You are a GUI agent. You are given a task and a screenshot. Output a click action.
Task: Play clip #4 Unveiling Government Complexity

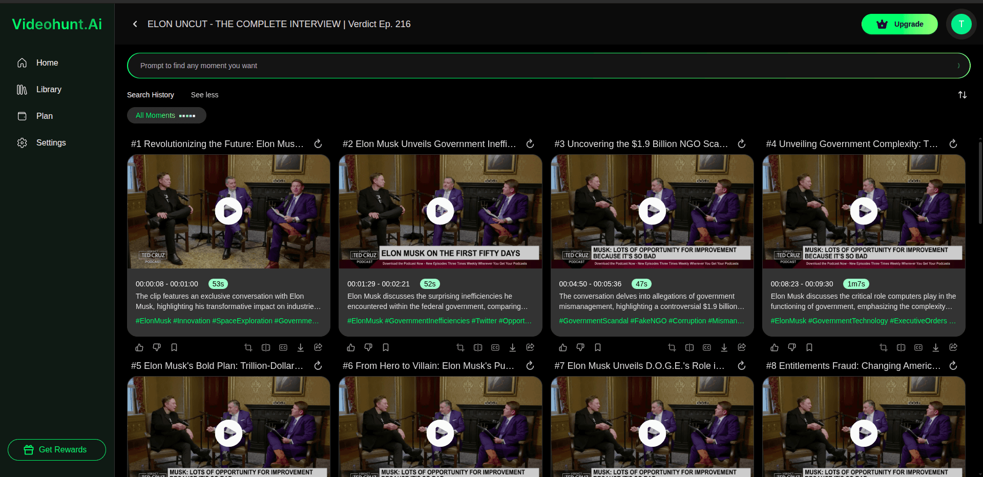[864, 211]
